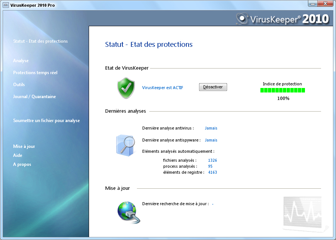This screenshot has height=240, width=336.
Task: Open the Aide menu entry
Action: 18,155
